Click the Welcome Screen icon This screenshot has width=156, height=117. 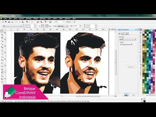pyautogui.click(x=50, y=22)
